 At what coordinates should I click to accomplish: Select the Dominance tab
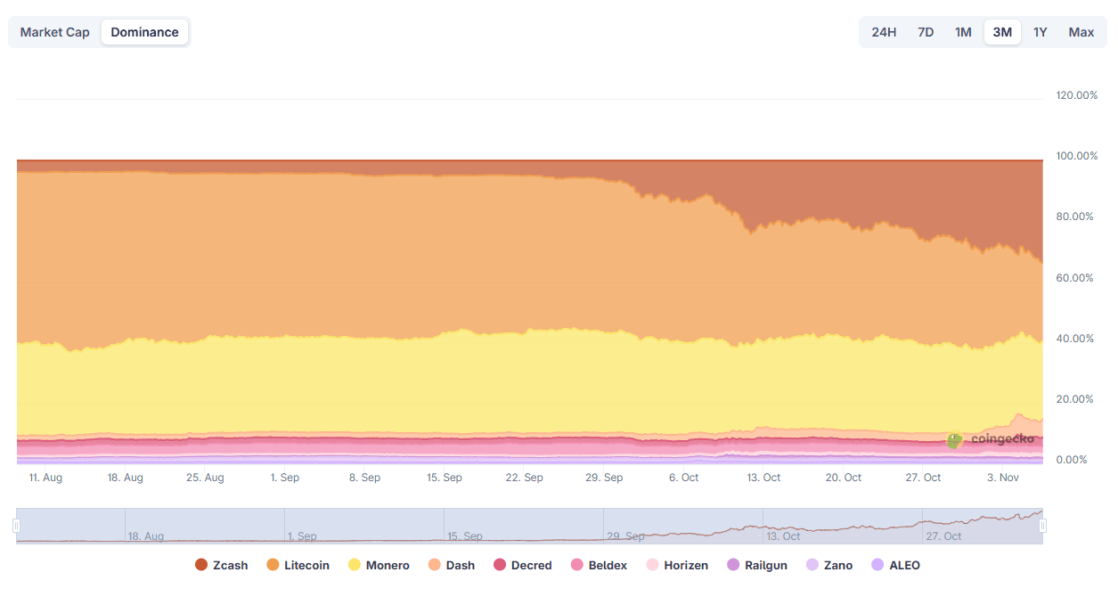pos(144,32)
